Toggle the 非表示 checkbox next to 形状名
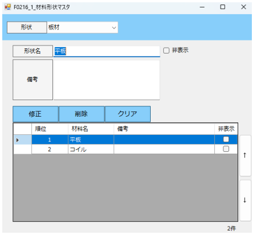The width and height of the screenshot is (253, 235). pyautogui.click(x=166, y=51)
